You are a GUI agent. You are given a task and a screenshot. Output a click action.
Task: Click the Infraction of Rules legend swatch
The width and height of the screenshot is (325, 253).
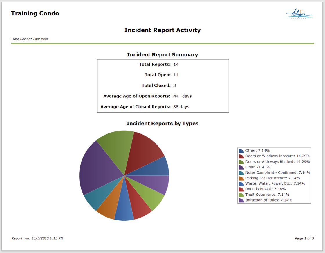241,200
